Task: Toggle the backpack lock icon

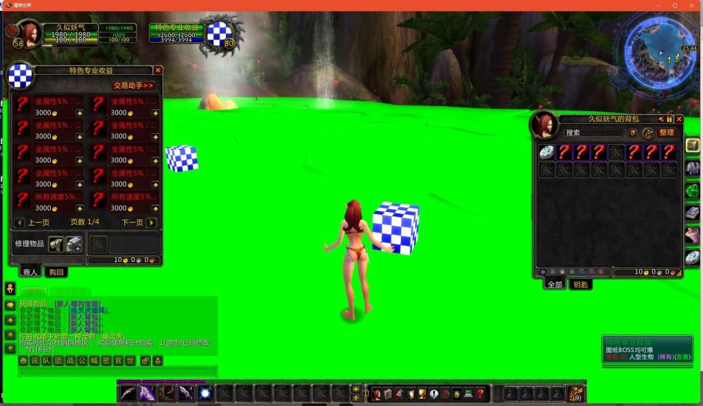Action: [x=669, y=119]
